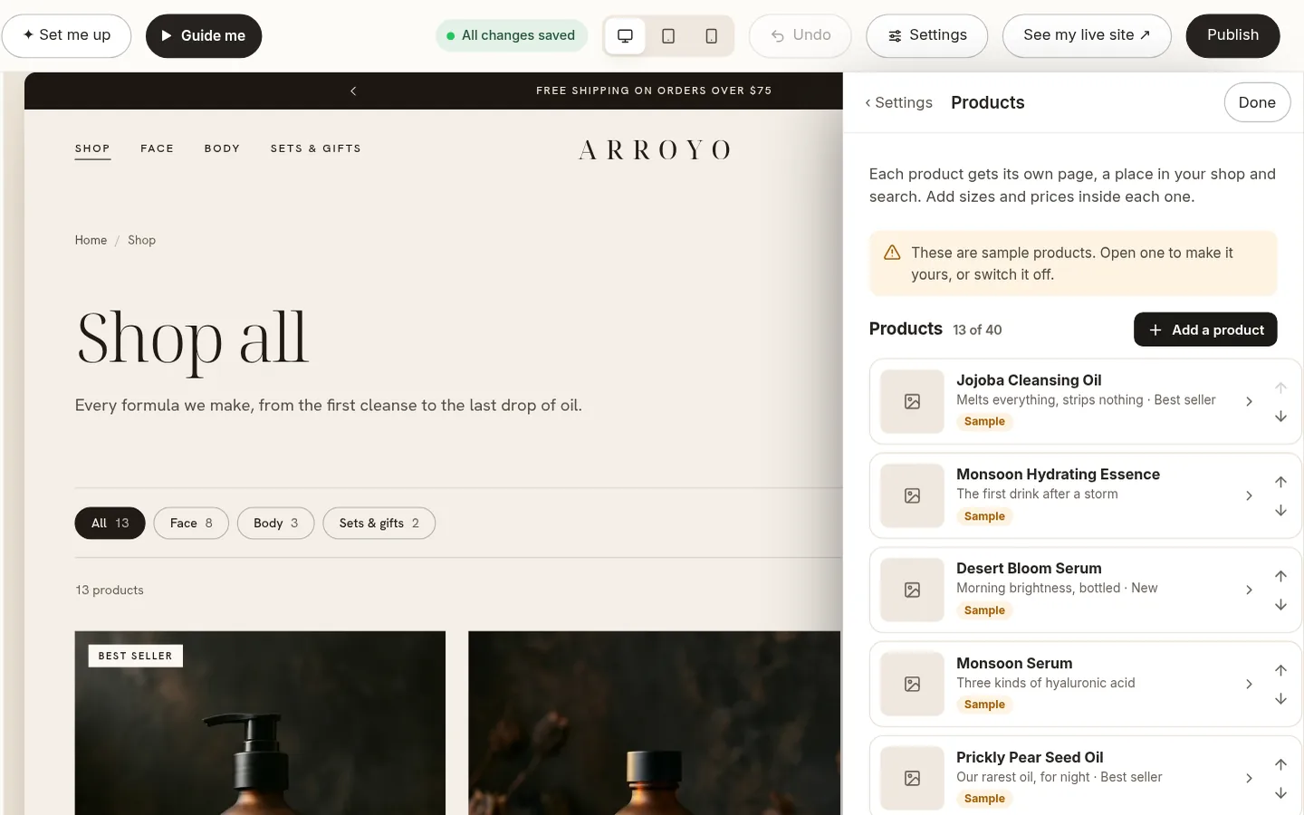
Task: Move Monsoon Serum down
Action: (x=1280, y=699)
